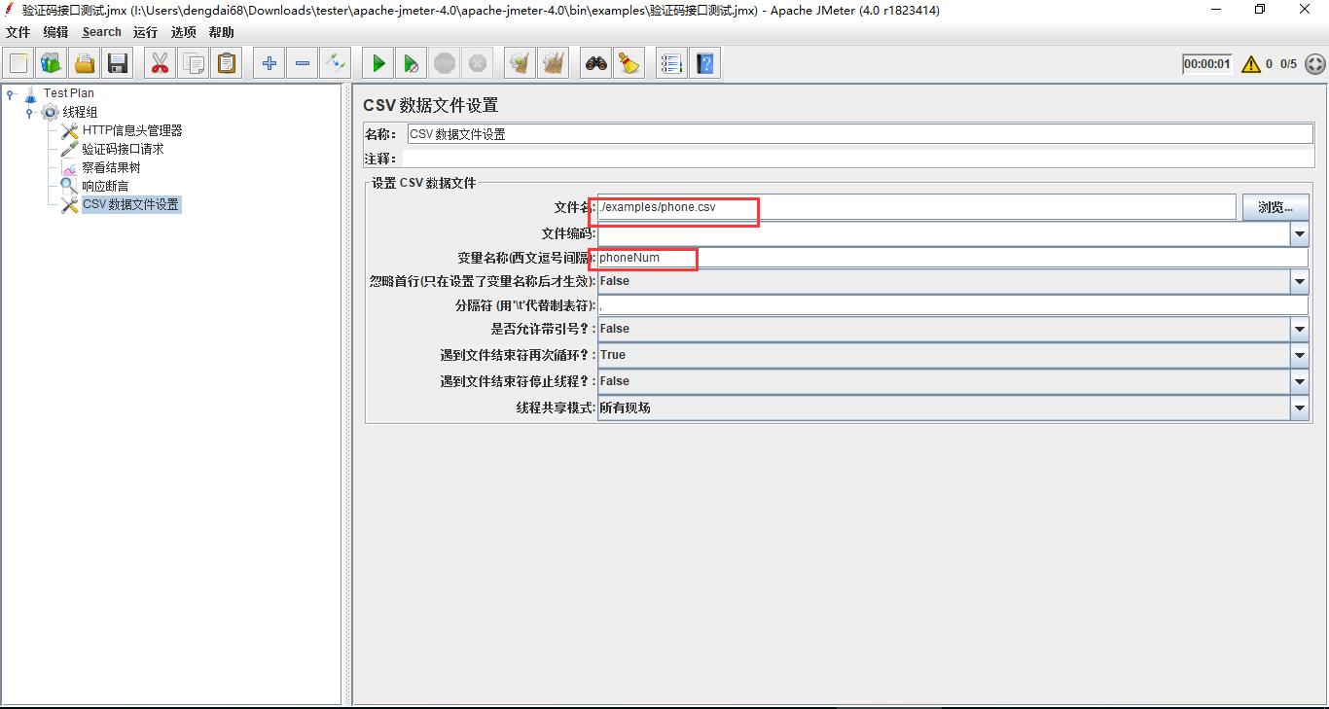This screenshot has height=709, width=1329.
Task: Click the Toggle enable/disable icon
Action: [336, 64]
